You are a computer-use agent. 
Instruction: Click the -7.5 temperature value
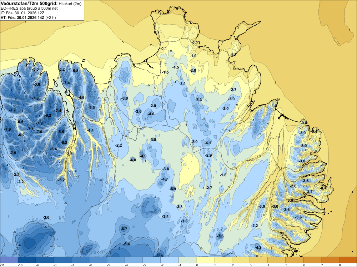[x=220, y=236]
